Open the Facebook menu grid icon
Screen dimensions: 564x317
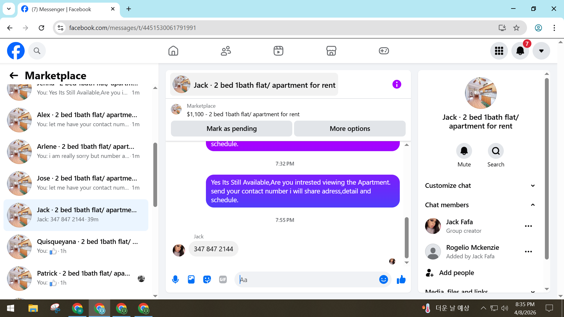point(499,51)
